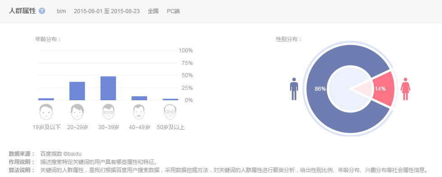442x177 pixels.
Task: Click the 数据来源 label
Action: click(x=22, y=154)
